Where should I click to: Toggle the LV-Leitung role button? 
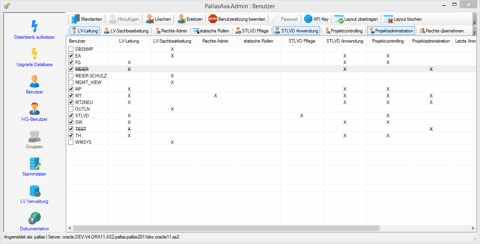(85, 30)
